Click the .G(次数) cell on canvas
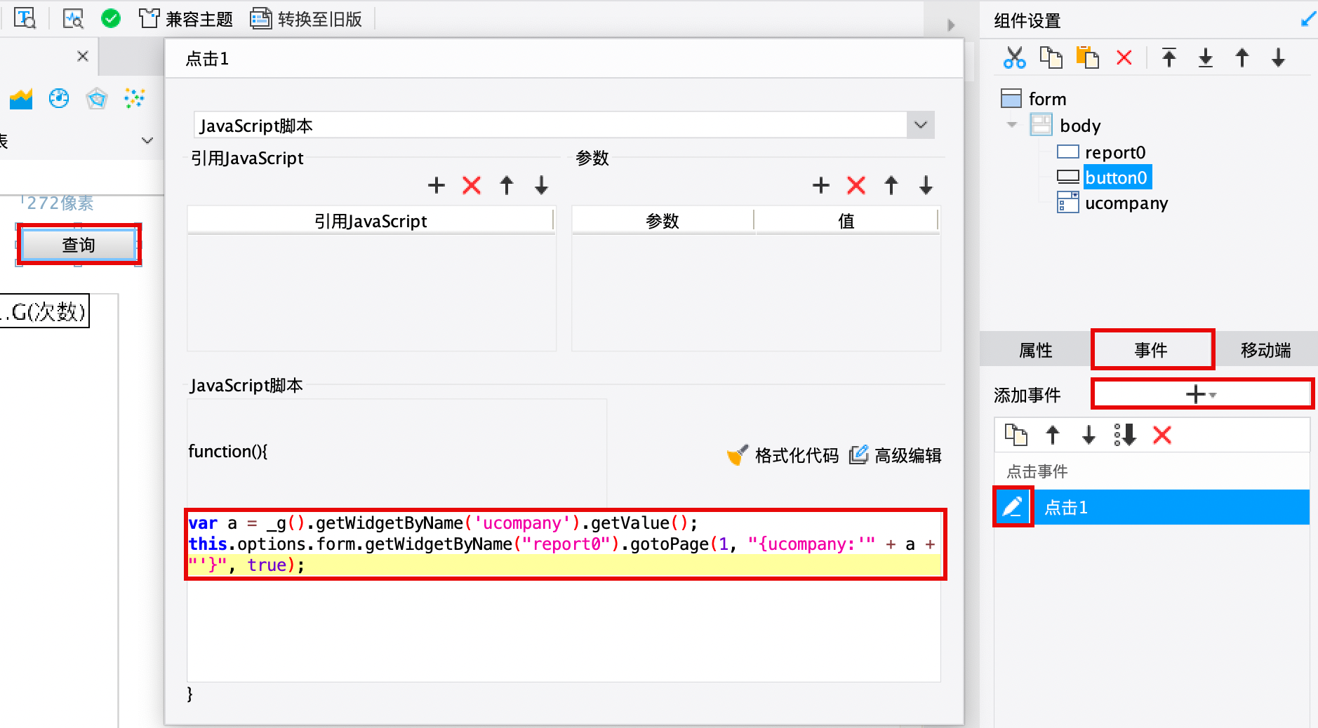This screenshot has width=1318, height=728. (45, 311)
